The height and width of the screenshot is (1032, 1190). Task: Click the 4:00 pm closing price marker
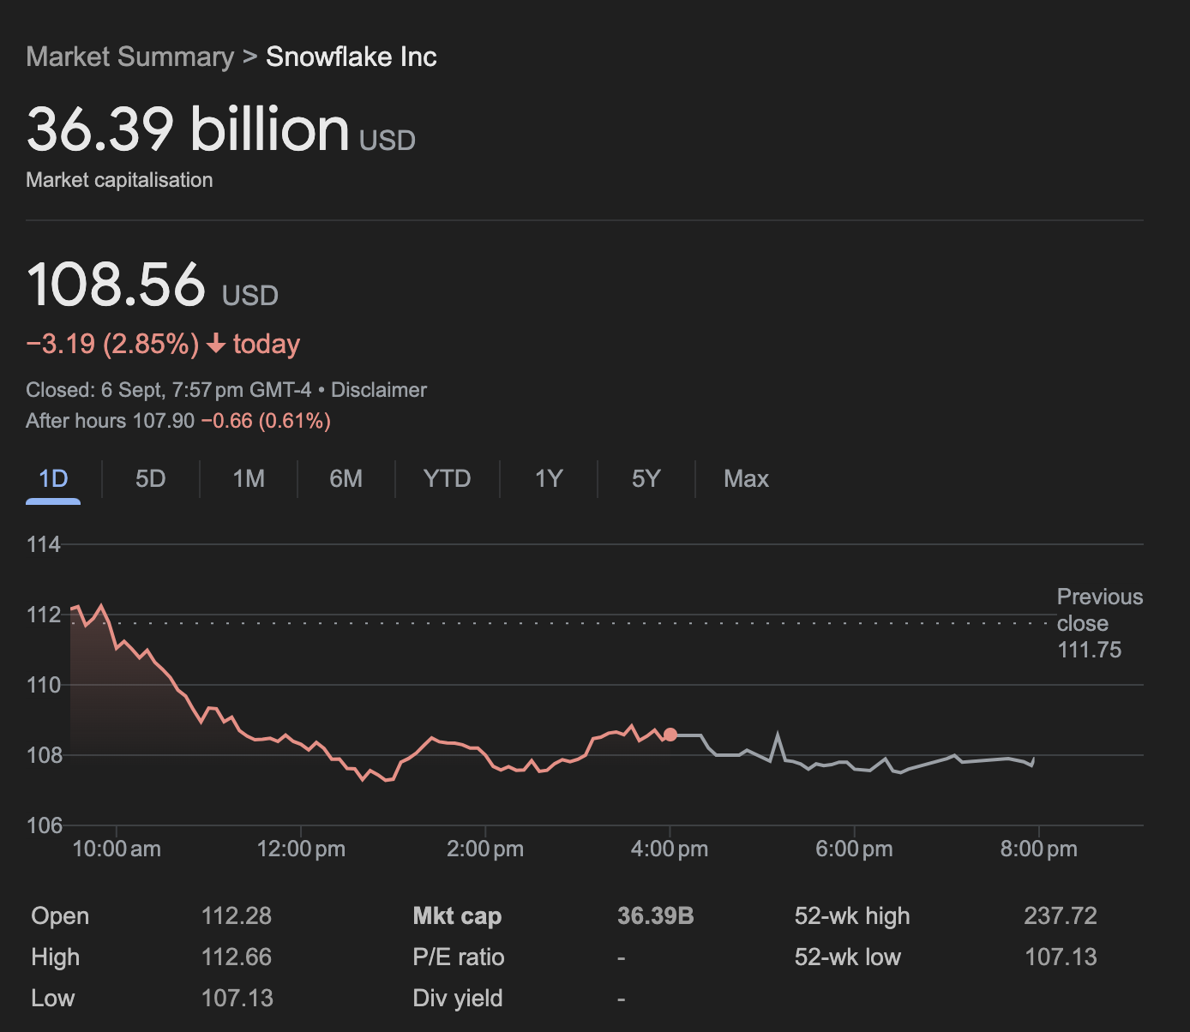click(670, 735)
